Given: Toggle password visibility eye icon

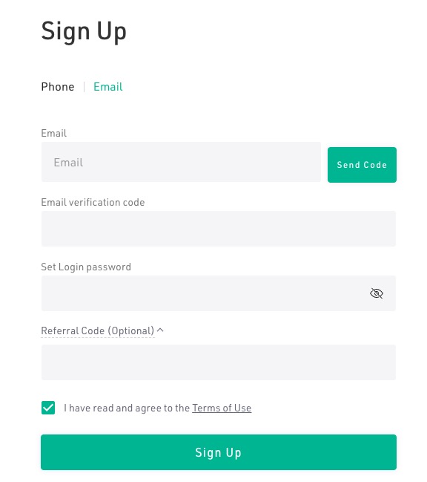Looking at the screenshot, I should 377,293.
